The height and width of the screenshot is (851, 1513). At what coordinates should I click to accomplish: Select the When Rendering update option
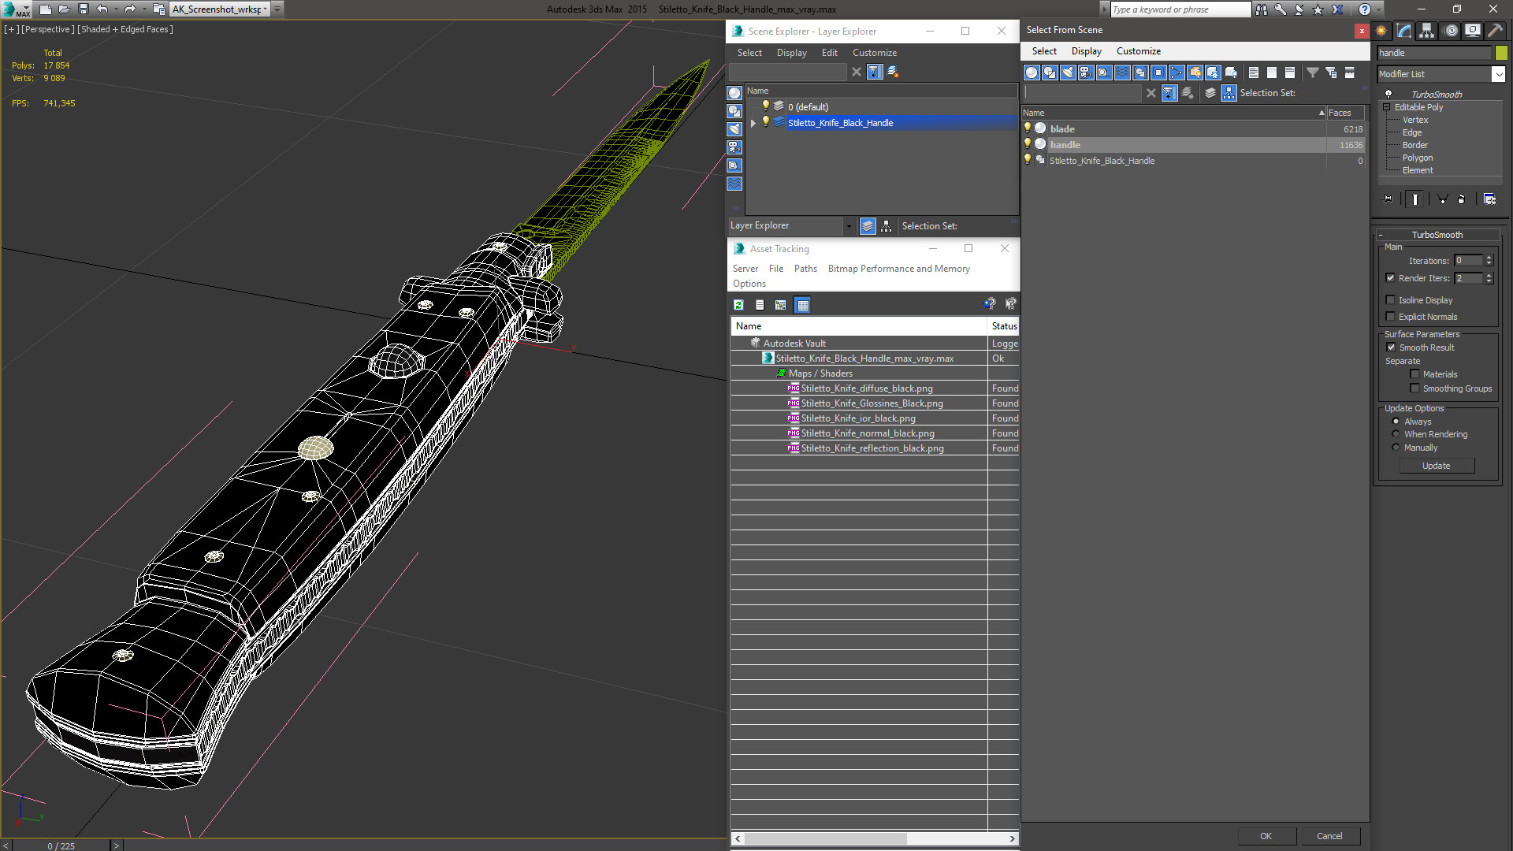coord(1396,434)
